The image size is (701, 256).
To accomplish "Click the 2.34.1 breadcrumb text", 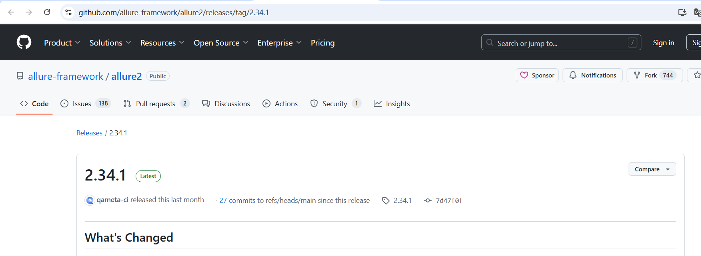I will (118, 133).
